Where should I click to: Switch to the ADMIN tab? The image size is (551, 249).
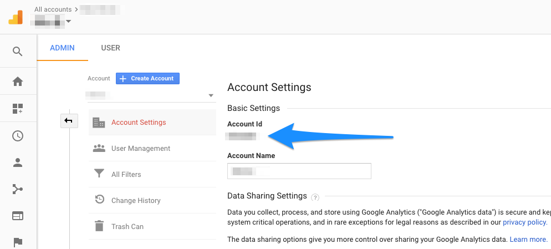(x=62, y=48)
